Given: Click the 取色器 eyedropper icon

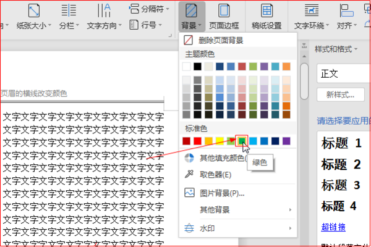Looking at the screenshot, I should tap(189, 174).
